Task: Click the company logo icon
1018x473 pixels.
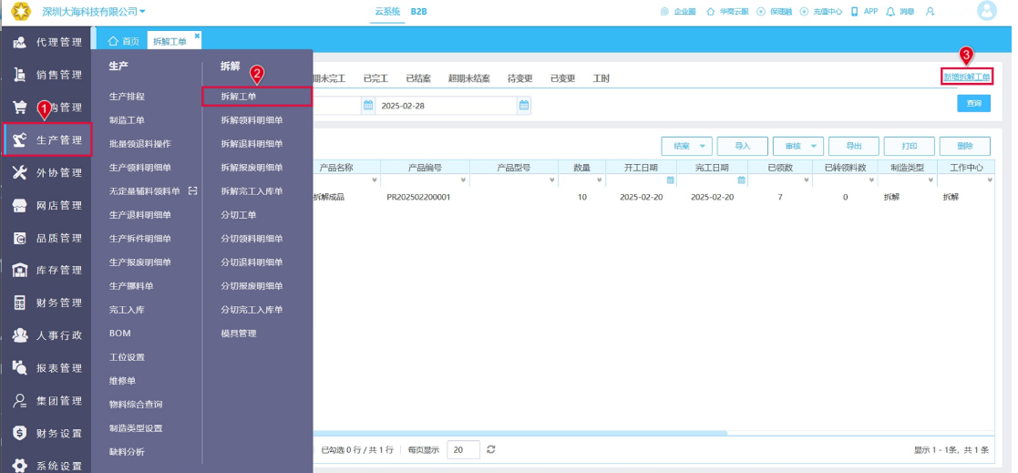Action: coord(21,11)
